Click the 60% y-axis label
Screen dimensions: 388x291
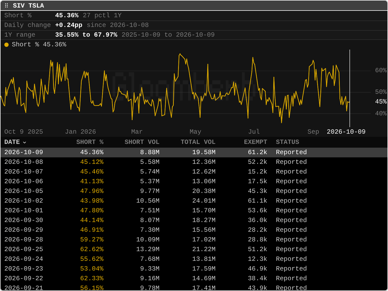click(x=381, y=70)
